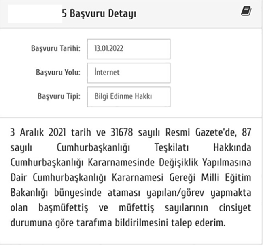Click the Başvuru Tipi field showing Bilgi Edinme Hakkı
Image resolution: width=263 pixels, height=245 pixels.
click(x=129, y=97)
